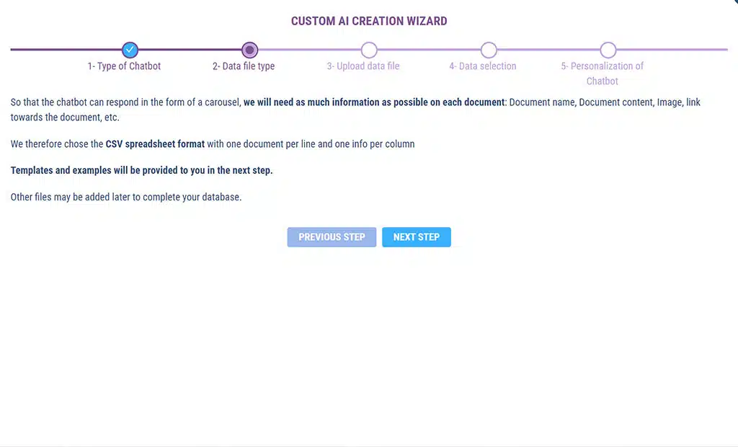Go to the "1- Type of Chatbot" step label
The height and width of the screenshot is (447, 738).
coord(124,66)
